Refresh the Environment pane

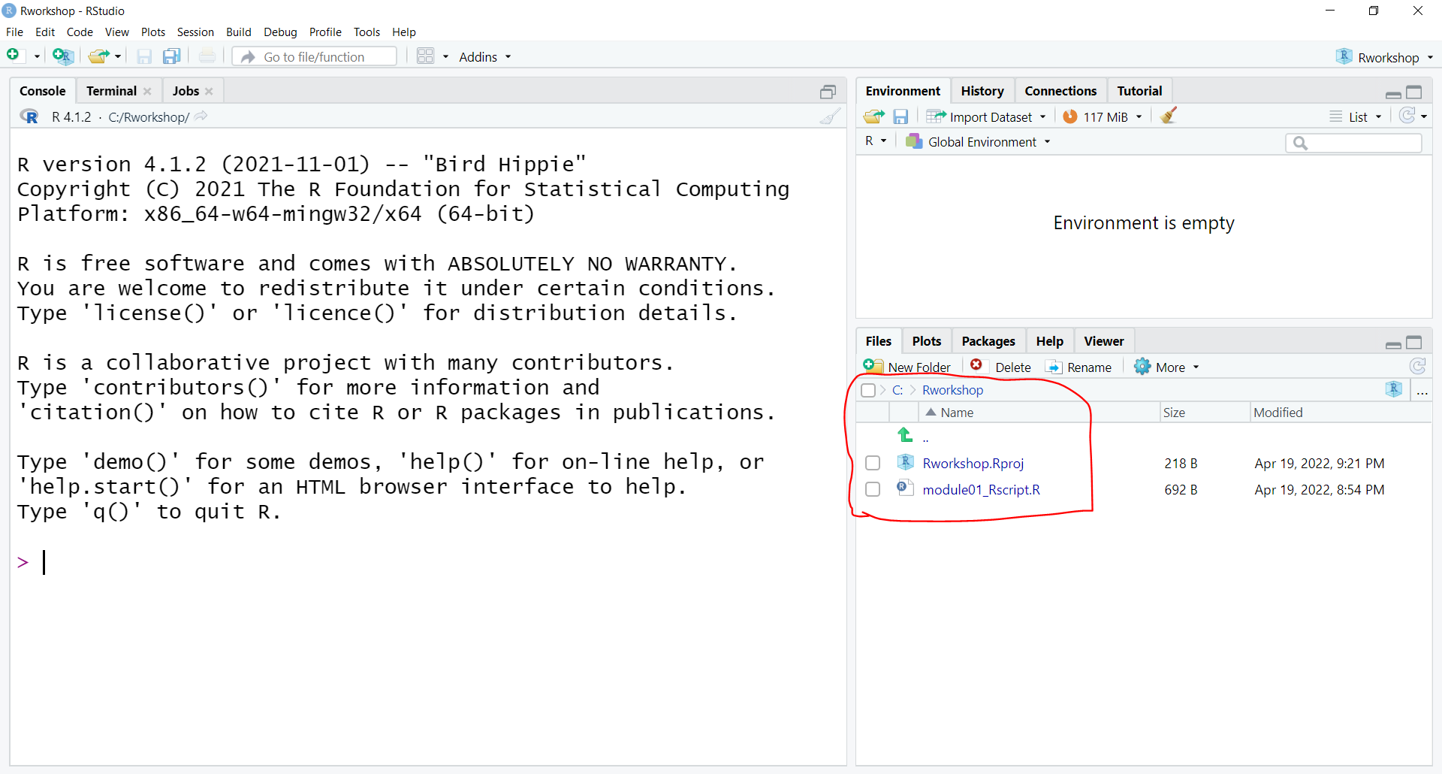pyautogui.click(x=1407, y=116)
